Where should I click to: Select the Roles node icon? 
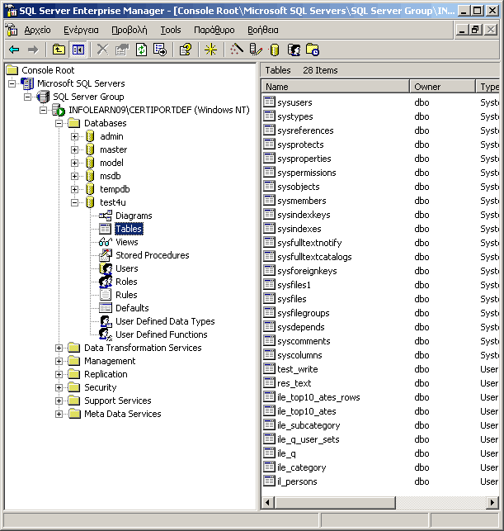pos(106,282)
